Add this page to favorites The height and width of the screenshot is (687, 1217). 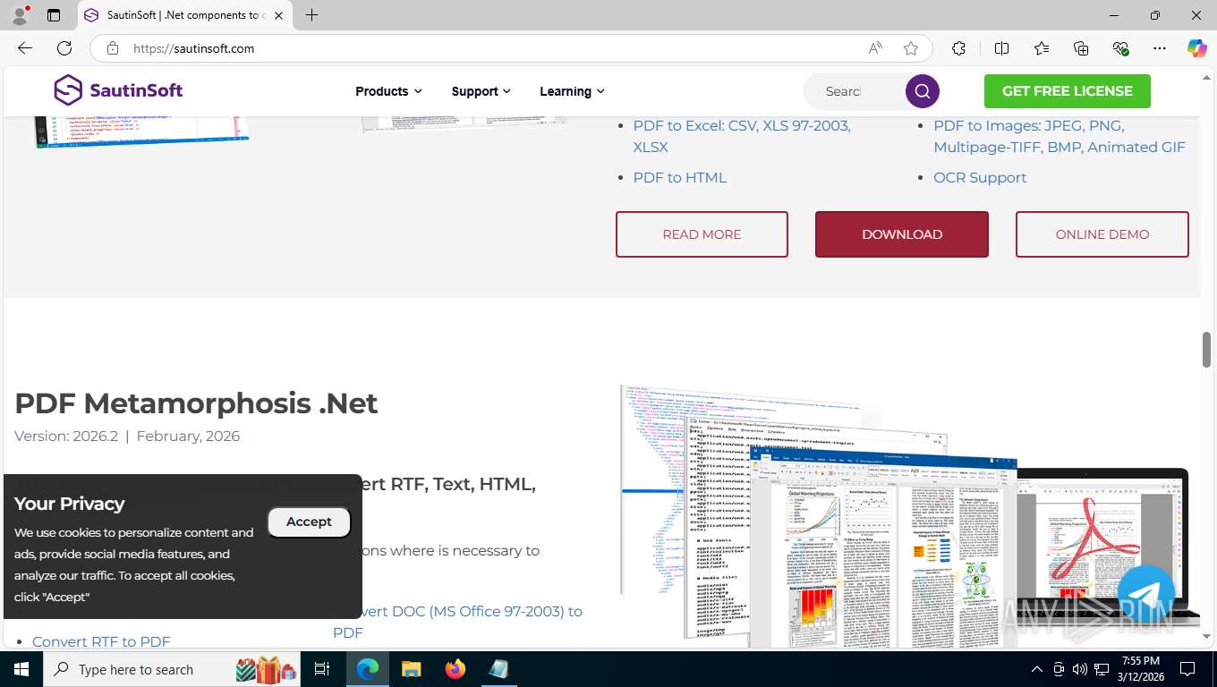click(911, 48)
